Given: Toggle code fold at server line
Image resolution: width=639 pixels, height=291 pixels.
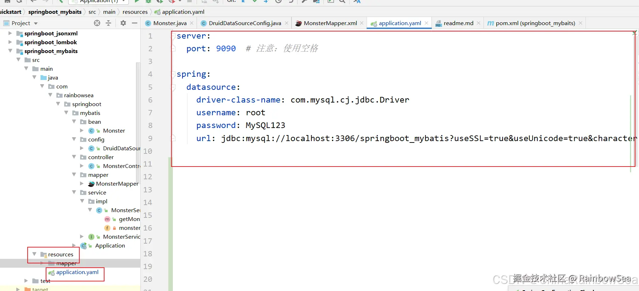Looking at the screenshot, I should coord(174,36).
